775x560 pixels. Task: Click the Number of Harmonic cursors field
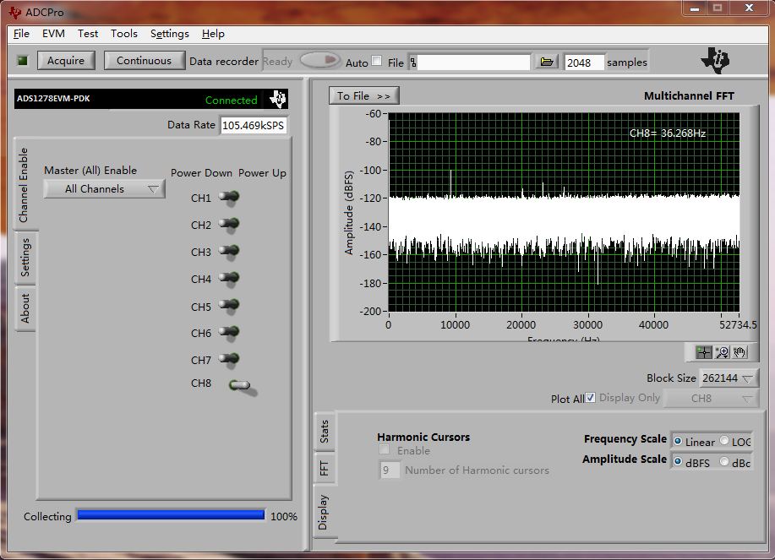pyautogui.click(x=389, y=470)
